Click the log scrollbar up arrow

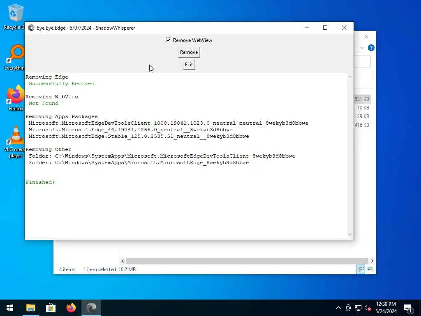point(350,77)
